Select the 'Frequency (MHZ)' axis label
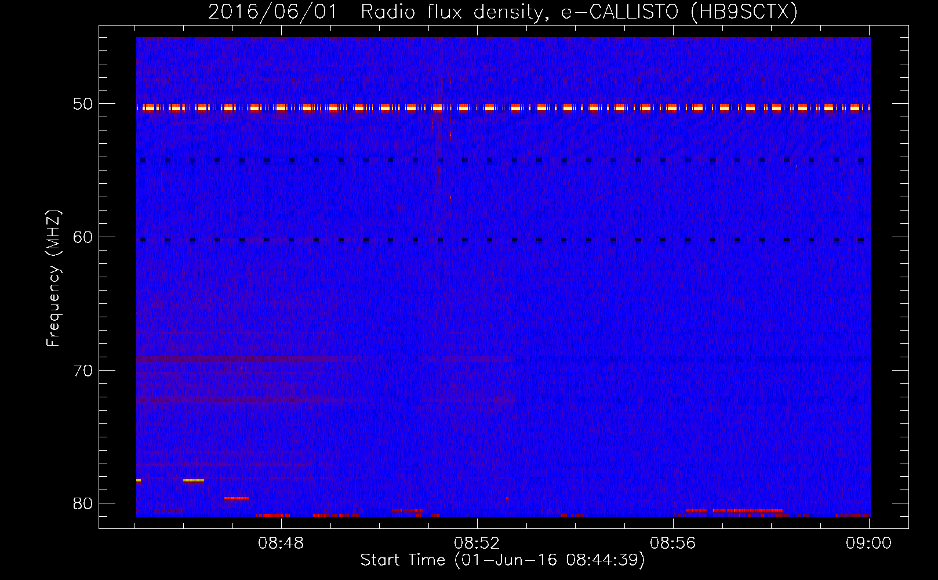The image size is (938, 580). (x=53, y=278)
